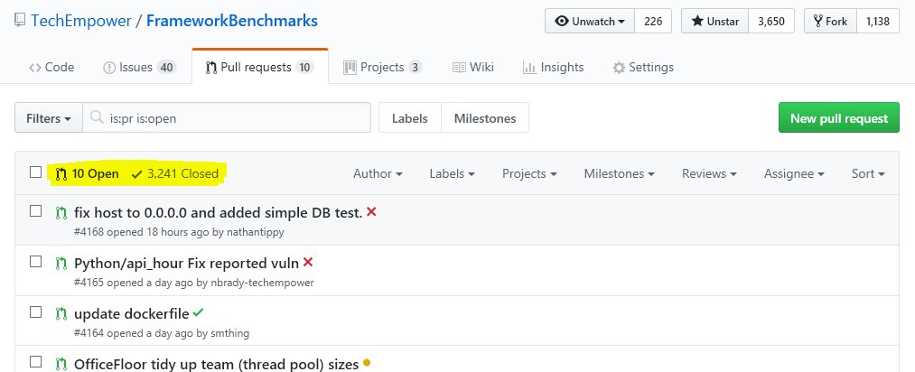
Task: Click the PR icon beside update dockerfile row
Action: 61,313
